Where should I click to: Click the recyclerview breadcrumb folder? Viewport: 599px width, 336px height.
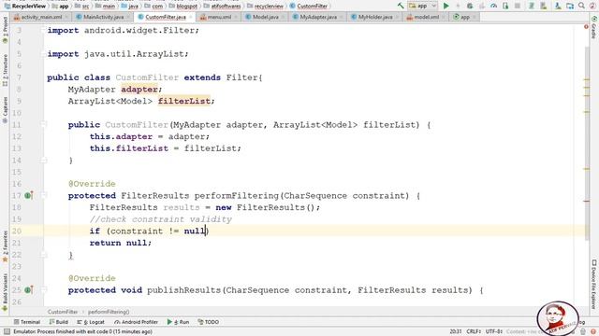(266, 7)
